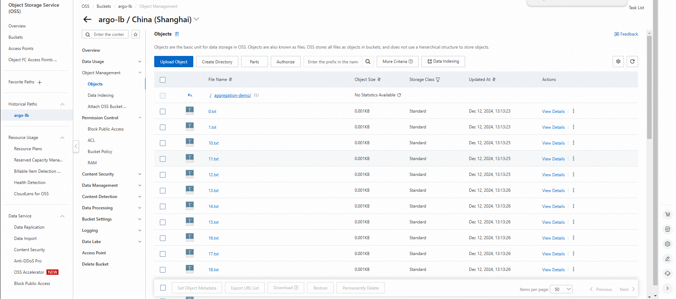This screenshot has width=676, height=299.
Task: Collapse the Historical Paths group
Action: pos(62,104)
